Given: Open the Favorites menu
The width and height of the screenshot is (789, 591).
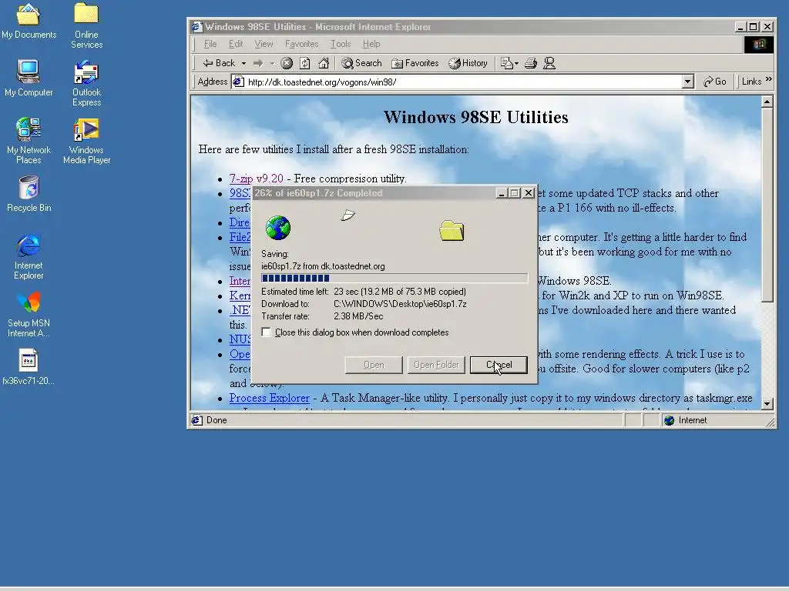Looking at the screenshot, I should (x=301, y=44).
